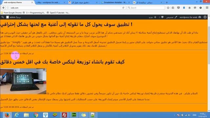Switch to the Emadeldeen Abdallah tab
The height and width of the screenshot is (118, 210).
115,2
